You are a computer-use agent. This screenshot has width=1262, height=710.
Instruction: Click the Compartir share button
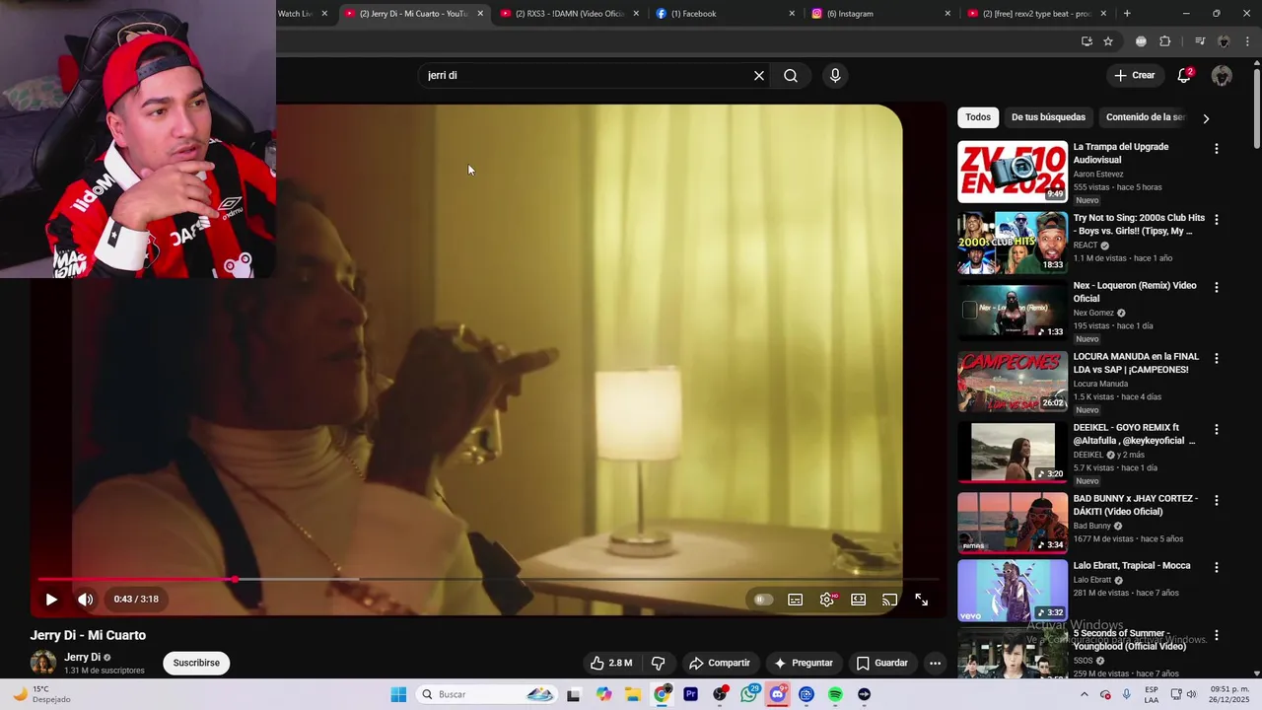pyautogui.click(x=720, y=663)
